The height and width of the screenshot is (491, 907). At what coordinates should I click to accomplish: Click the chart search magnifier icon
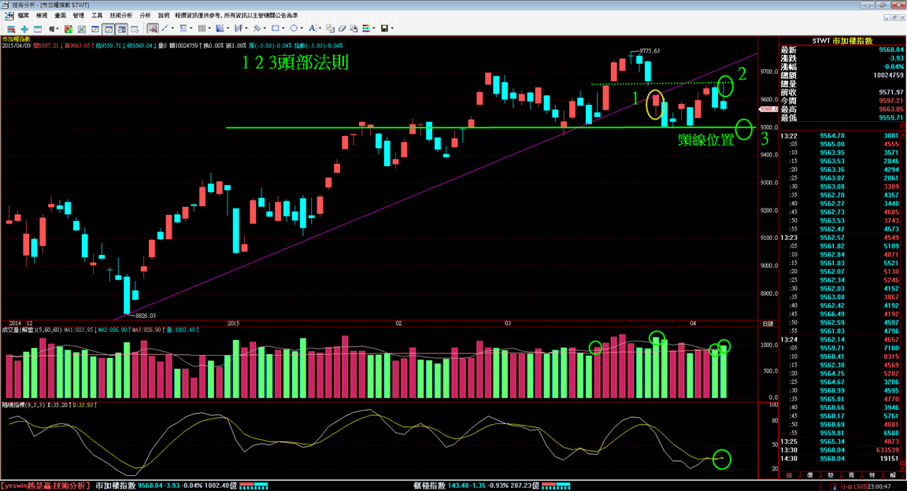pyautogui.click(x=135, y=28)
